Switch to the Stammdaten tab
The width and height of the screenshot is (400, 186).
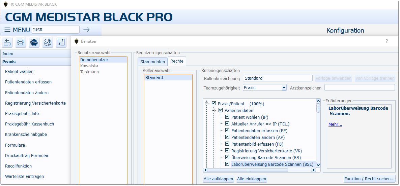(x=152, y=62)
